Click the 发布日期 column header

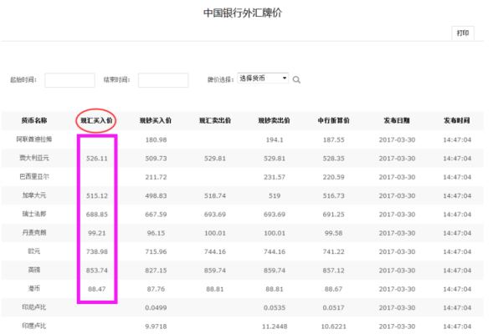click(x=397, y=120)
